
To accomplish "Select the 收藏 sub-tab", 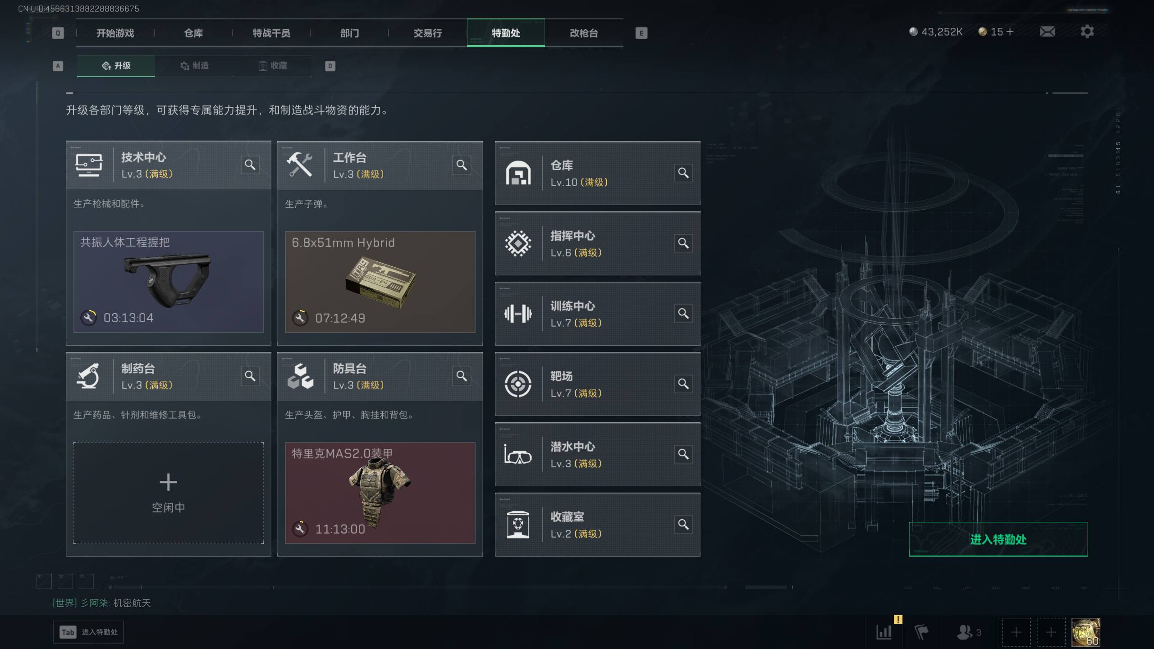I will point(273,66).
